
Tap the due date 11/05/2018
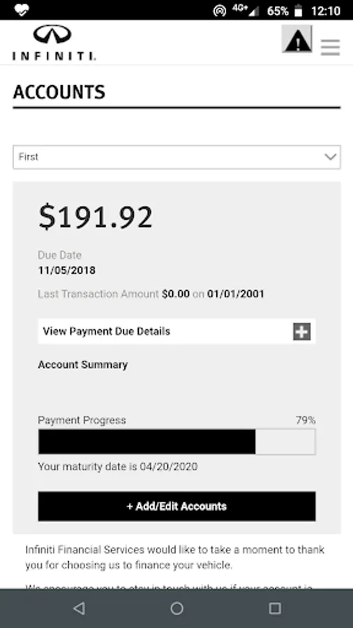(x=67, y=270)
